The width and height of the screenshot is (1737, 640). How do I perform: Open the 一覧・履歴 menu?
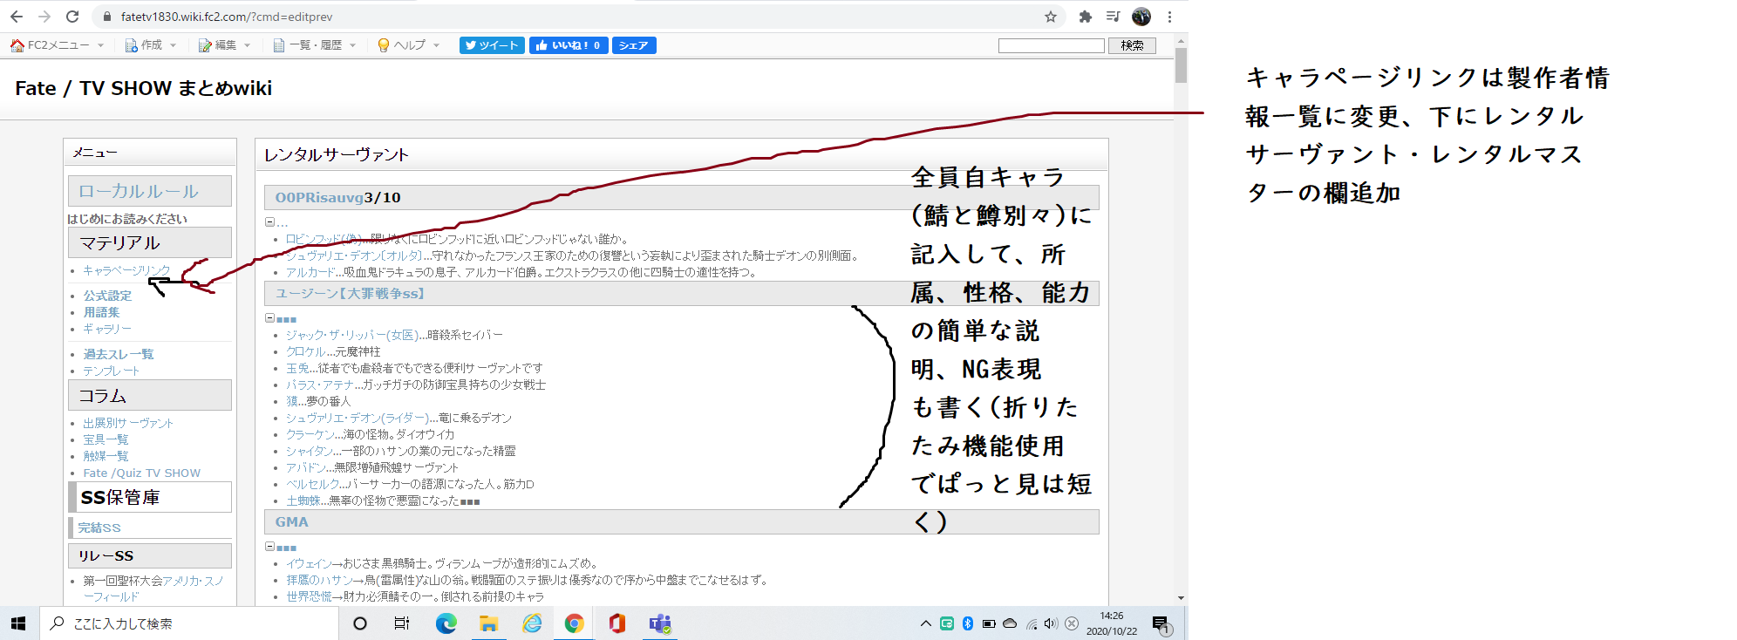315,45
